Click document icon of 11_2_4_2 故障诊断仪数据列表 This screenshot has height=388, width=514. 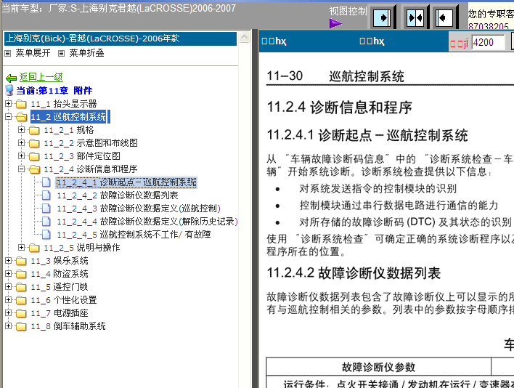[x=46, y=195]
